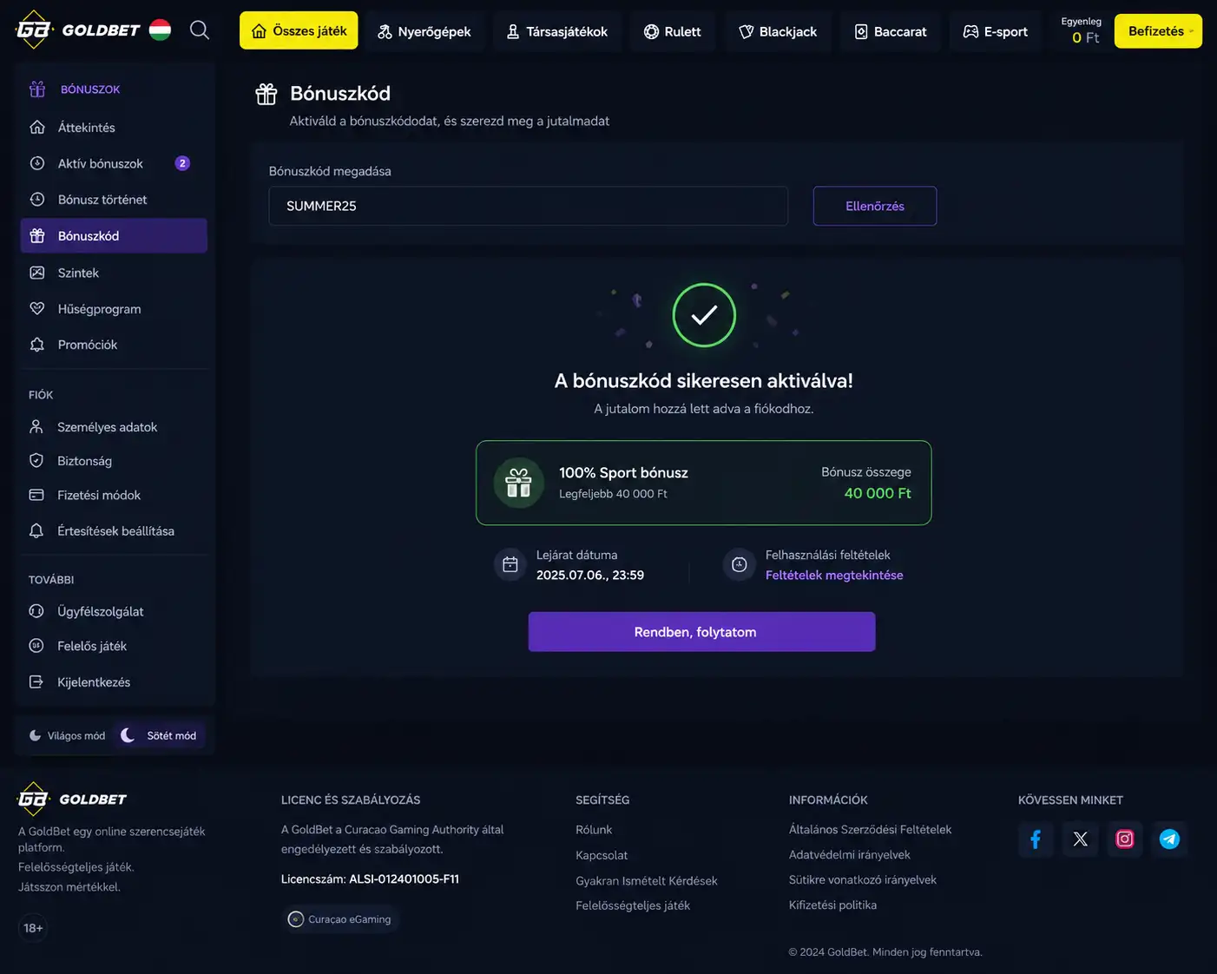Open the Baccarat category

tap(891, 31)
